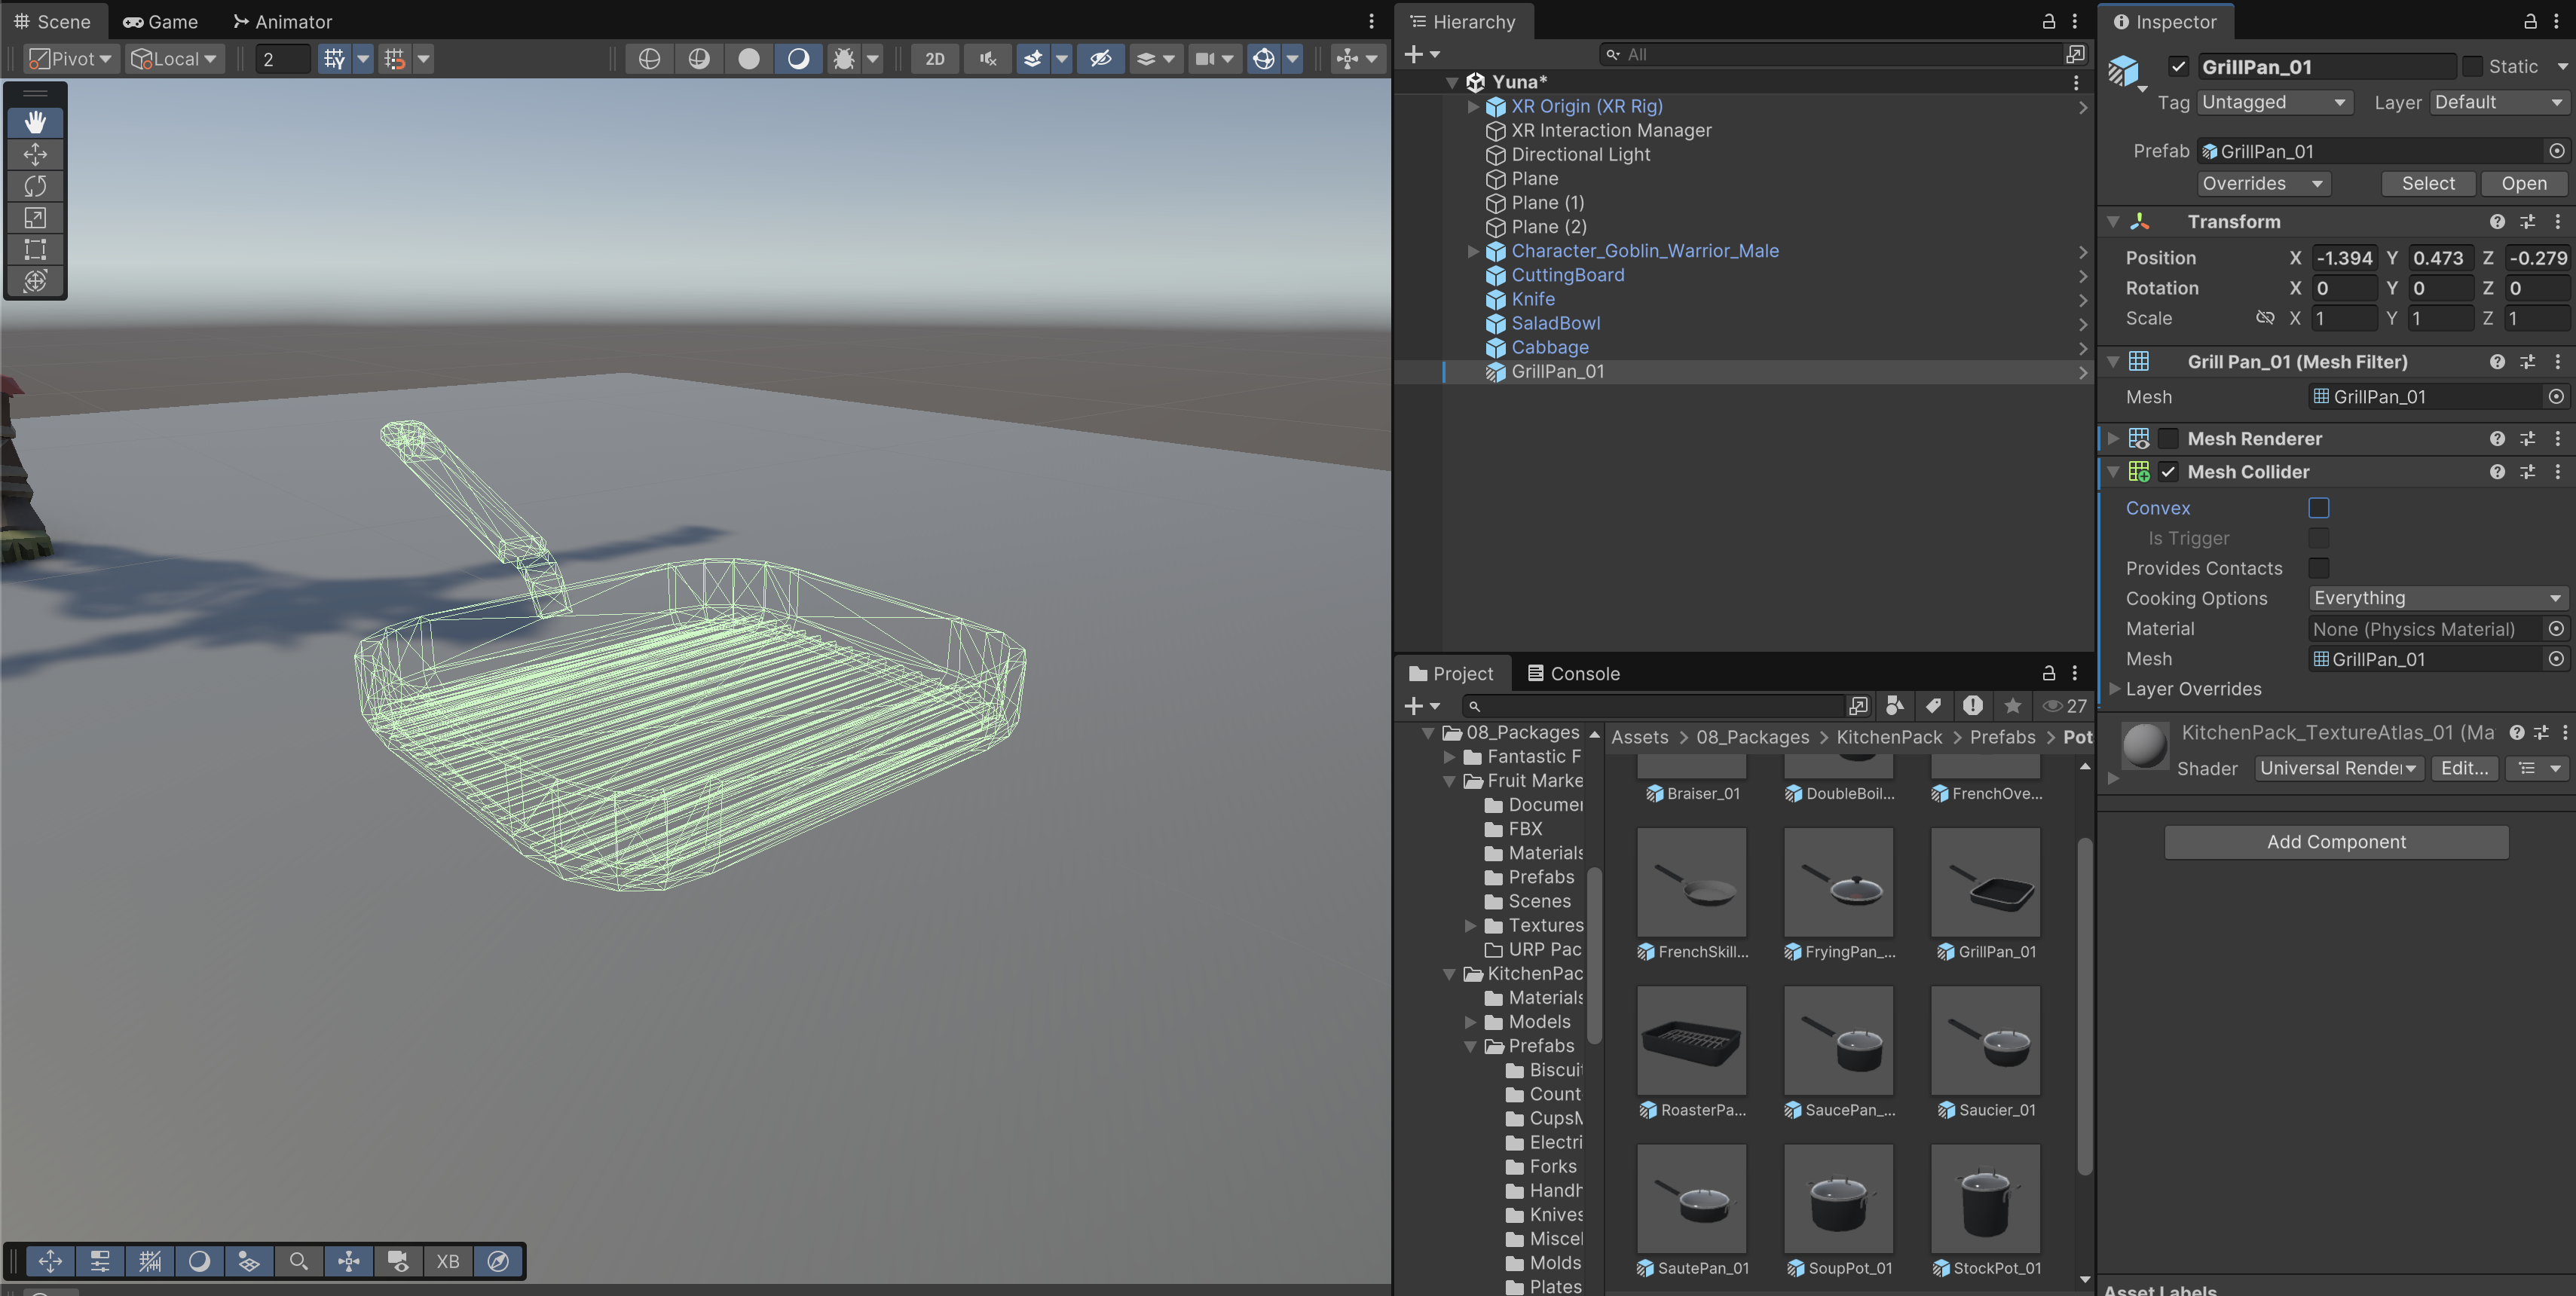The width and height of the screenshot is (2576, 1296).
Task: Switch to the Console tab
Action: click(1573, 674)
